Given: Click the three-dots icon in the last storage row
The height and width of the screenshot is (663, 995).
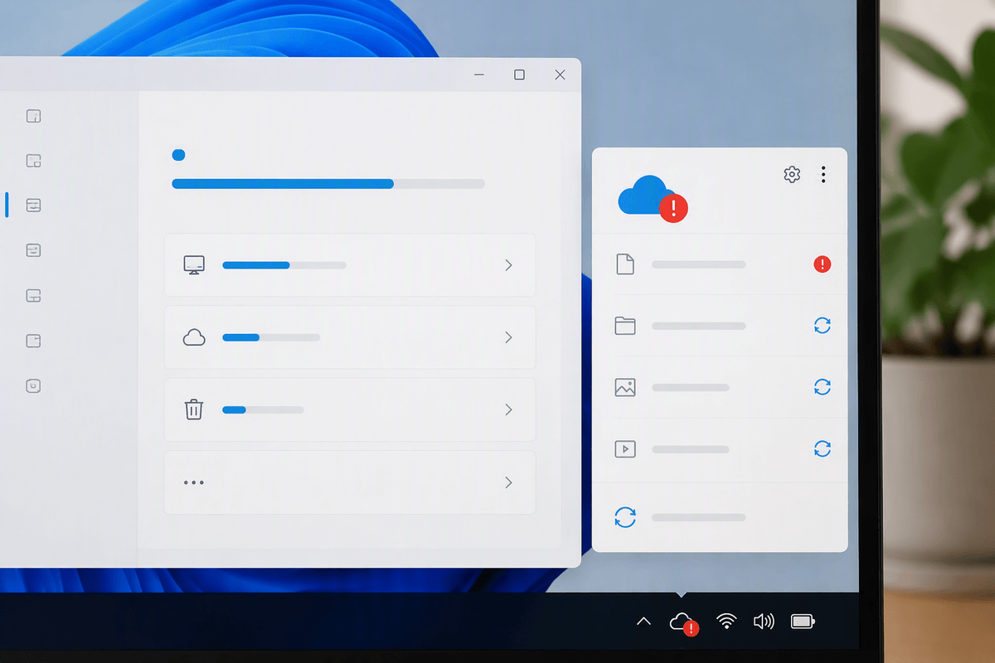Looking at the screenshot, I should click(x=194, y=482).
